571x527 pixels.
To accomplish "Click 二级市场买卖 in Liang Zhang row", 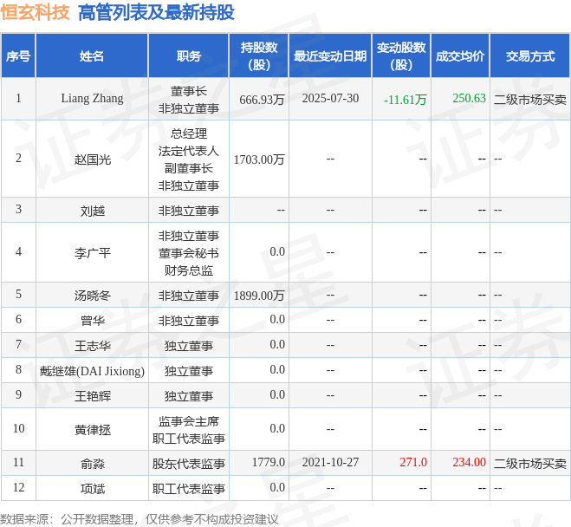I will [x=530, y=100].
